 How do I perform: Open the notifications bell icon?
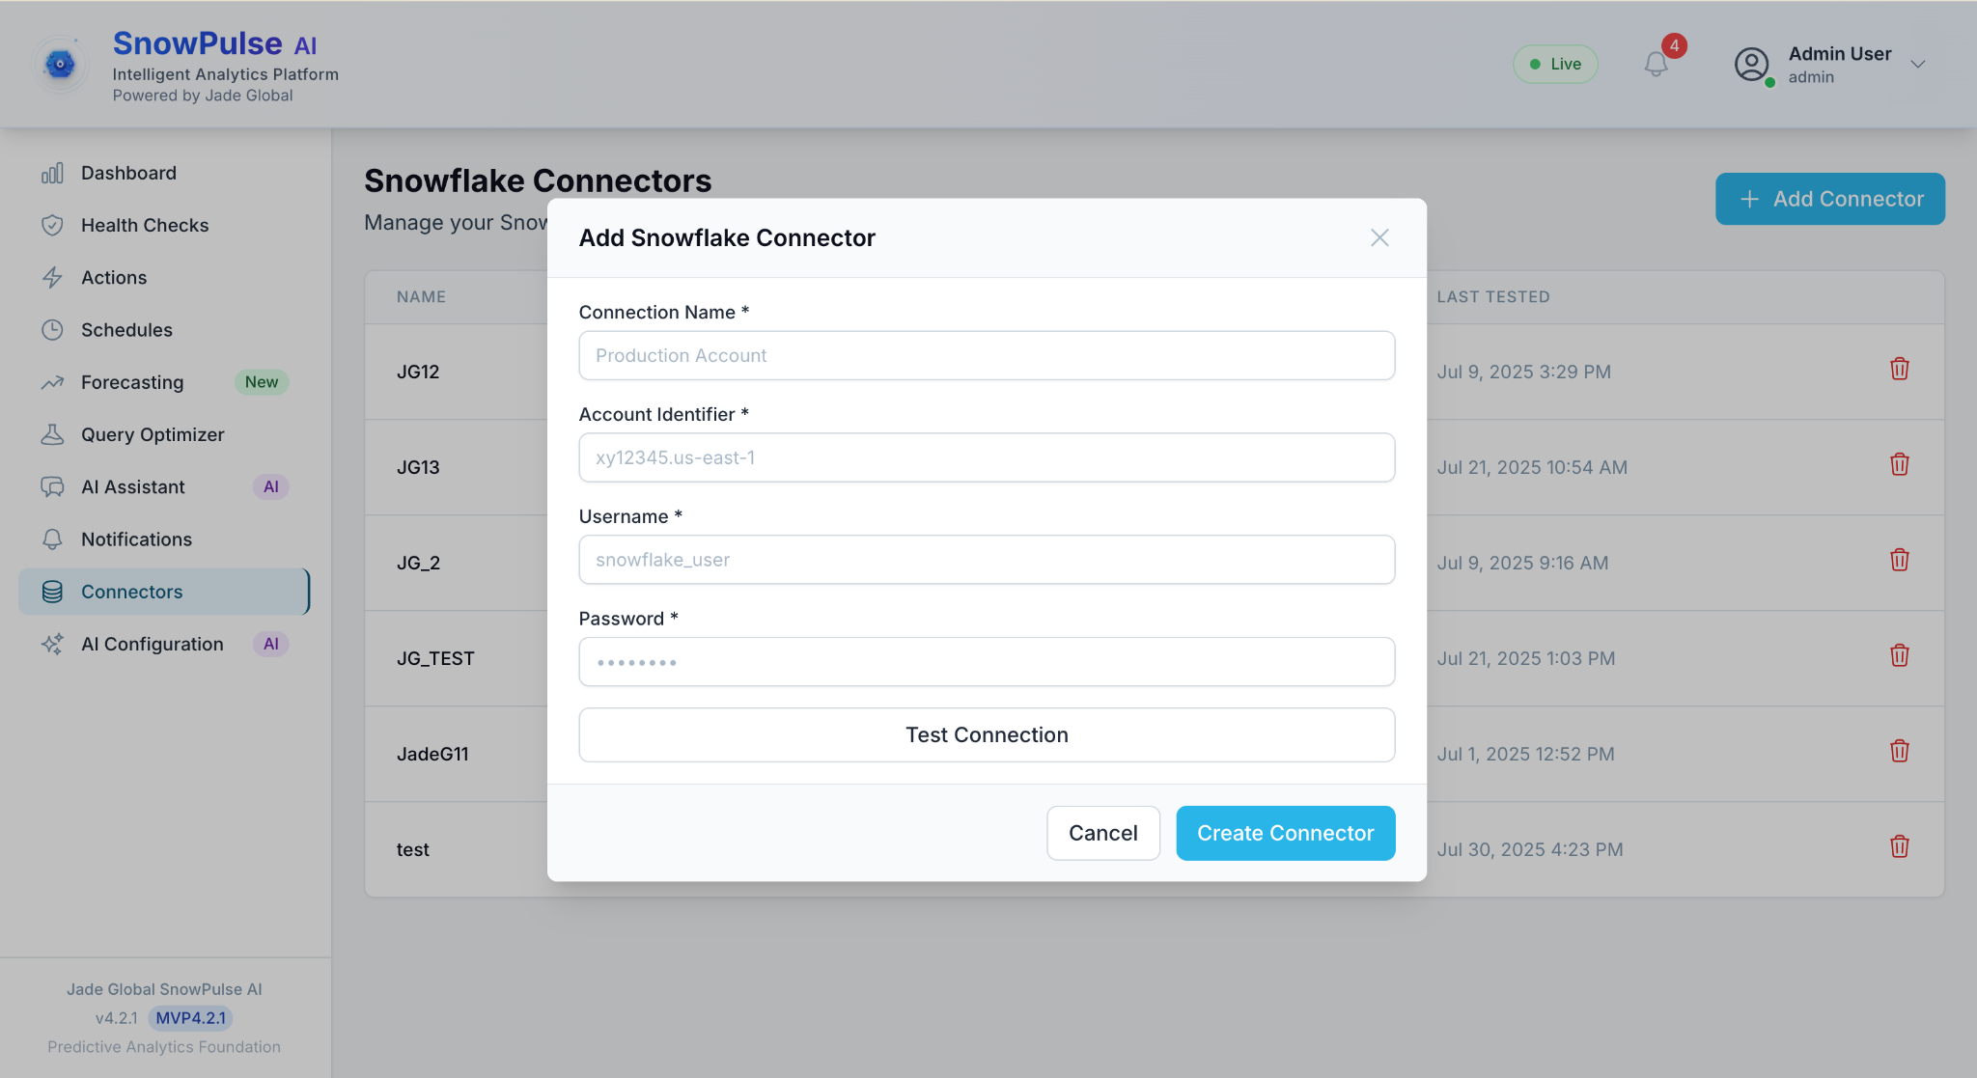coord(1656,64)
